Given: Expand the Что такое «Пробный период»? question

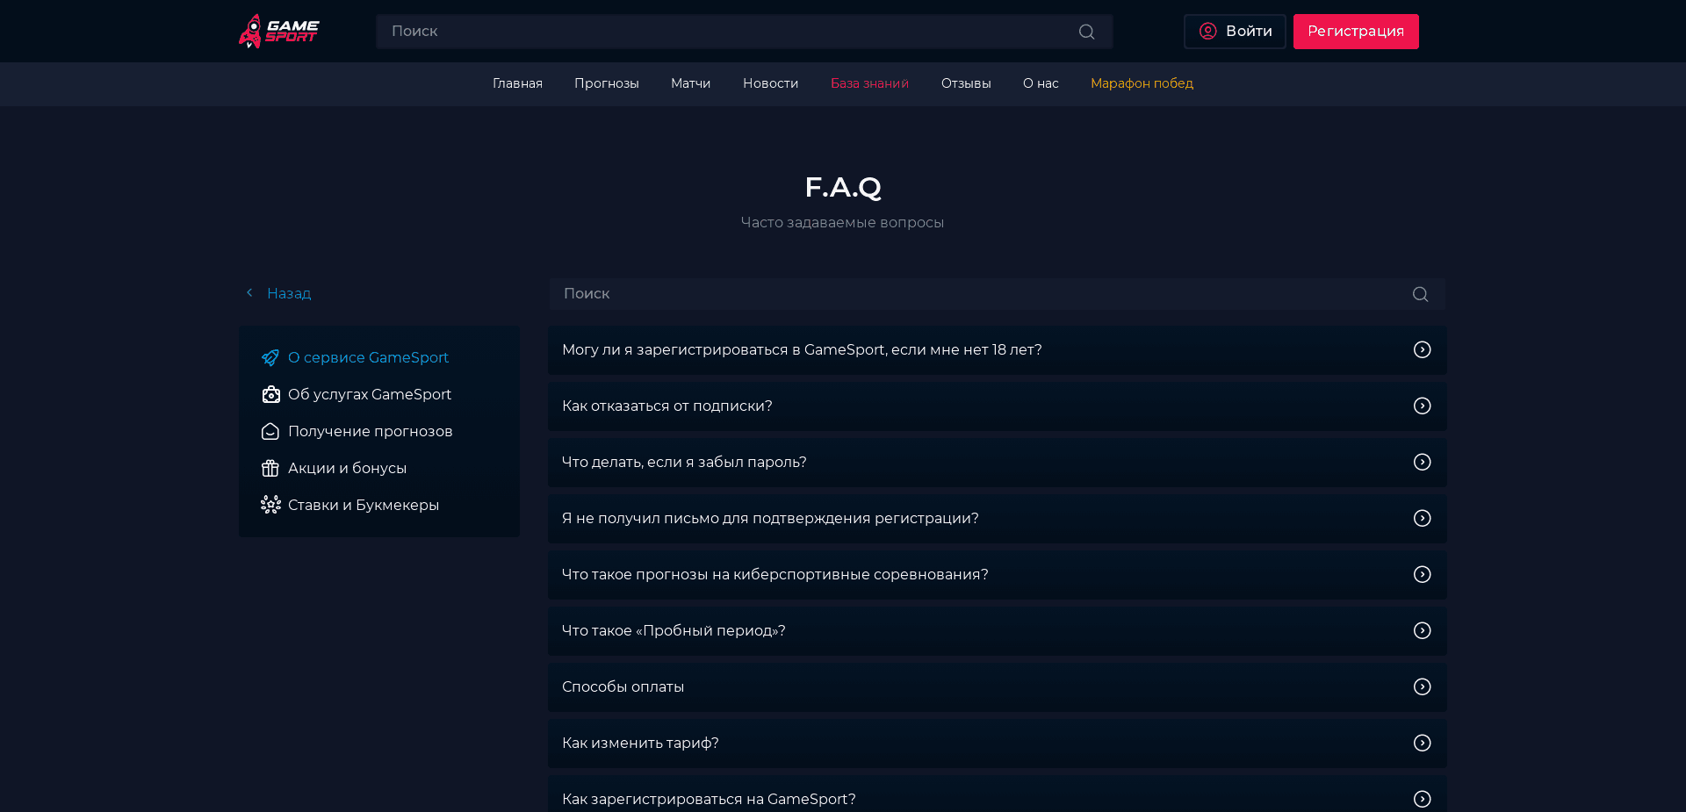Looking at the screenshot, I should 1423,630.
